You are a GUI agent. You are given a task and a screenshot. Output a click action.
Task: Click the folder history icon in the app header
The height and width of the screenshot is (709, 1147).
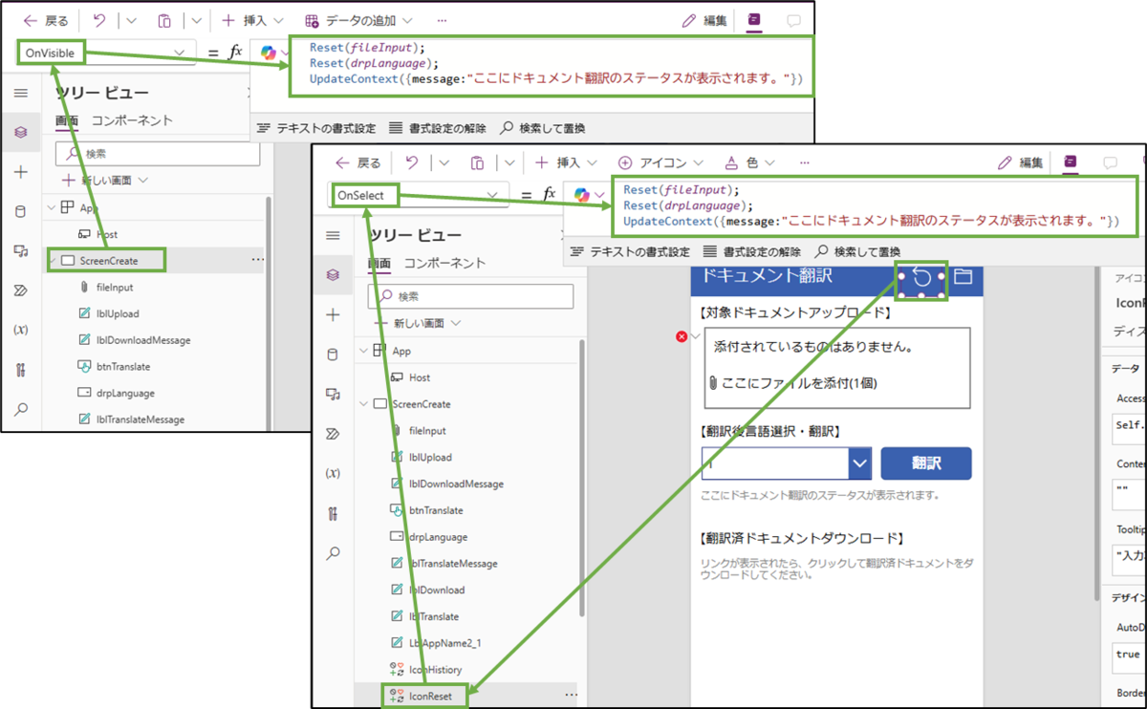963,277
